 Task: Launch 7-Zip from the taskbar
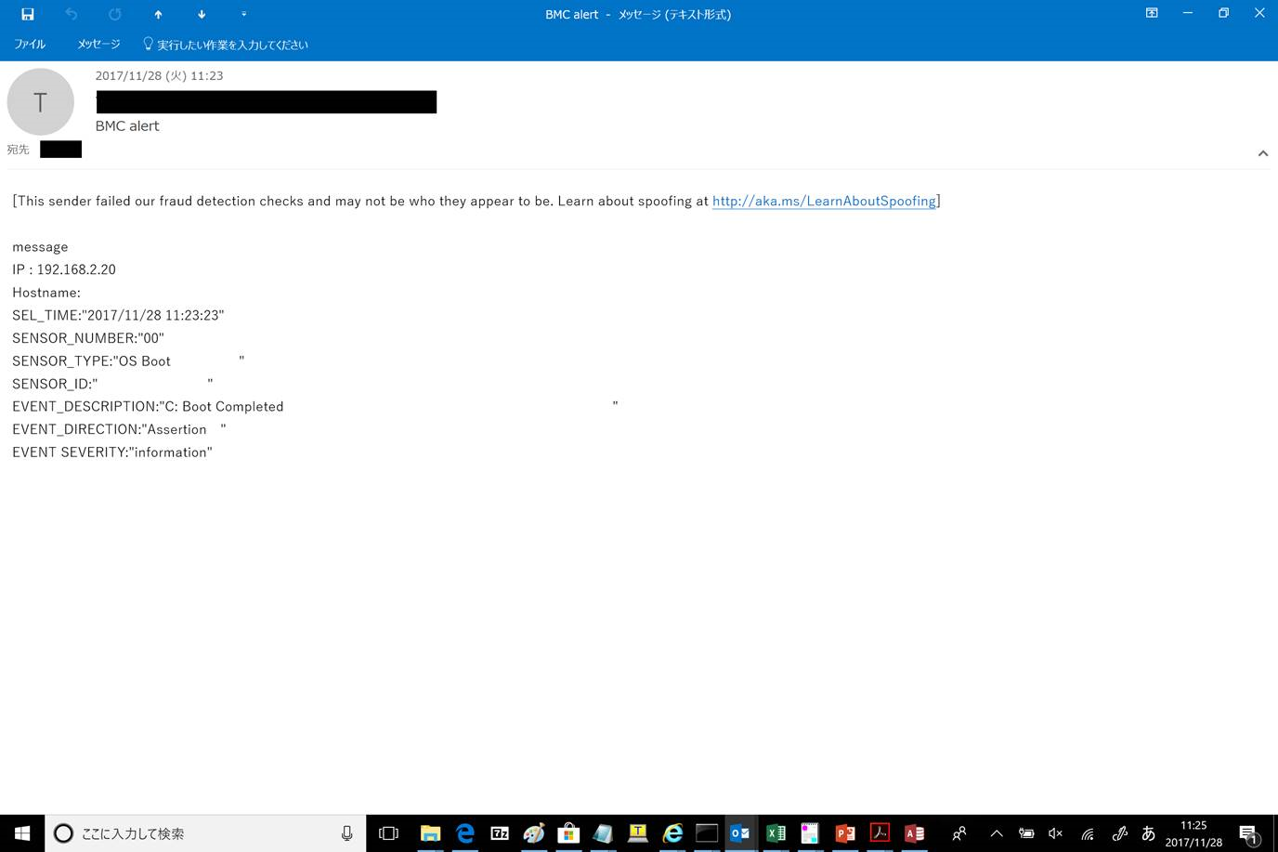pos(500,832)
